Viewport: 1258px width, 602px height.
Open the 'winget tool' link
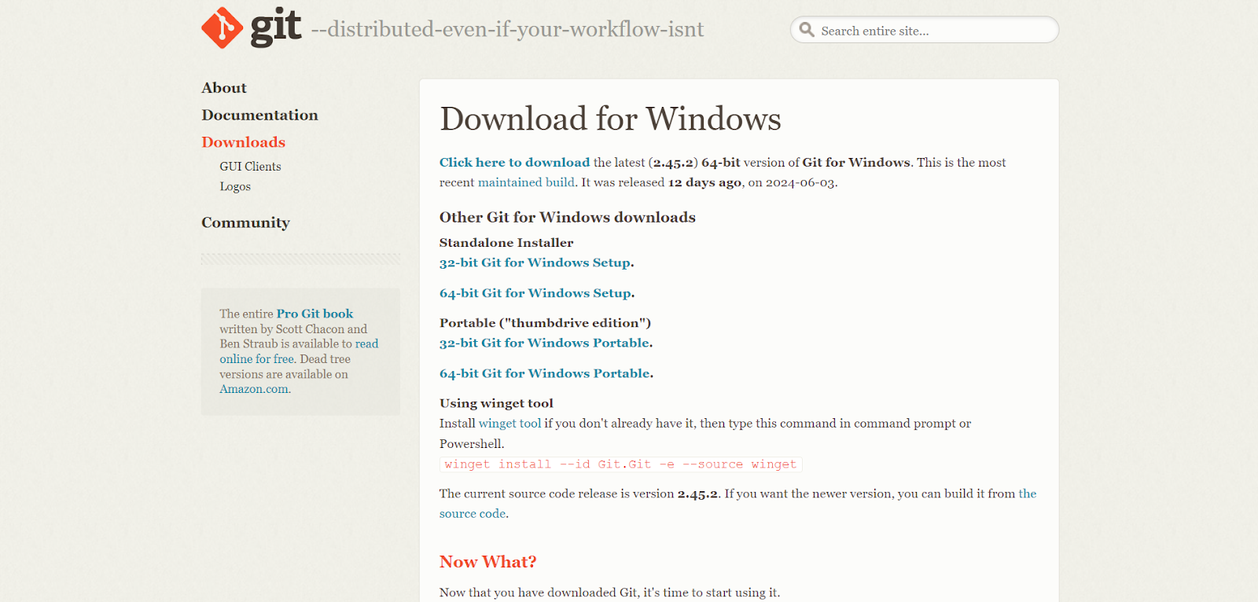click(509, 424)
